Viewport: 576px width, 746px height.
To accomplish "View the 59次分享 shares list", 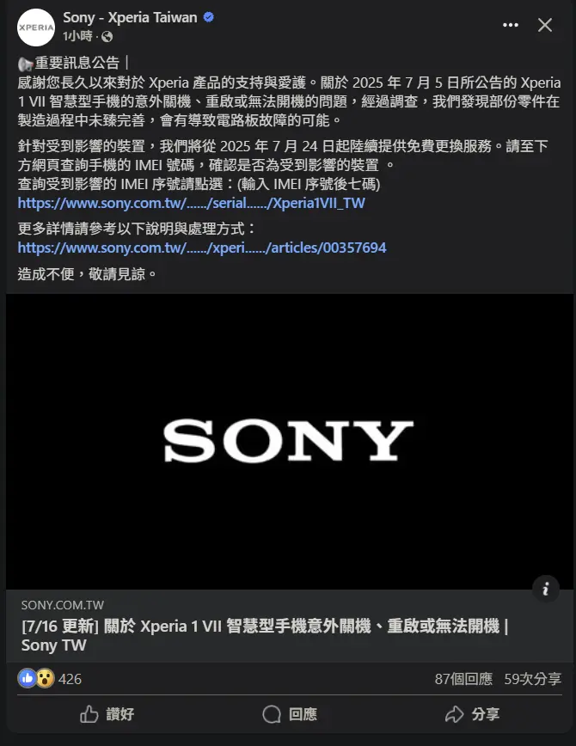I will (533, 679).
